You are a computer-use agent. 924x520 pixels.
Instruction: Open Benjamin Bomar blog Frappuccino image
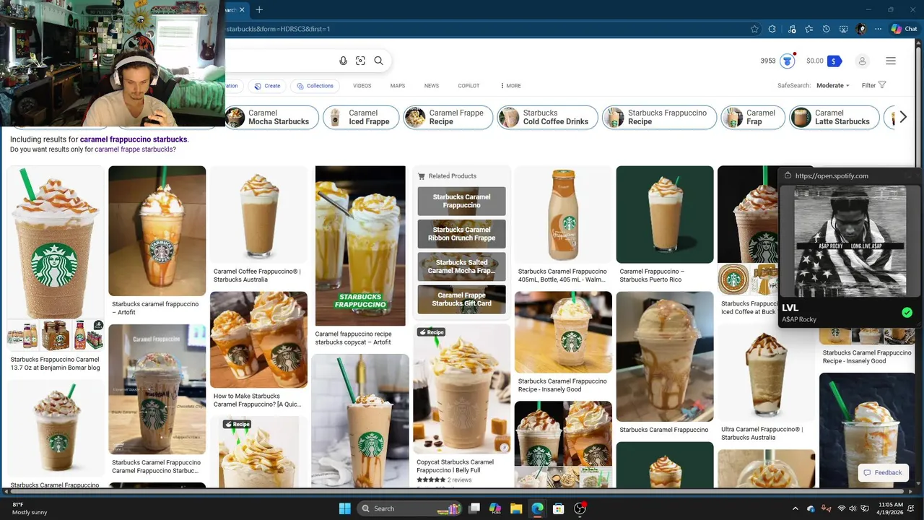click(56, 243)
